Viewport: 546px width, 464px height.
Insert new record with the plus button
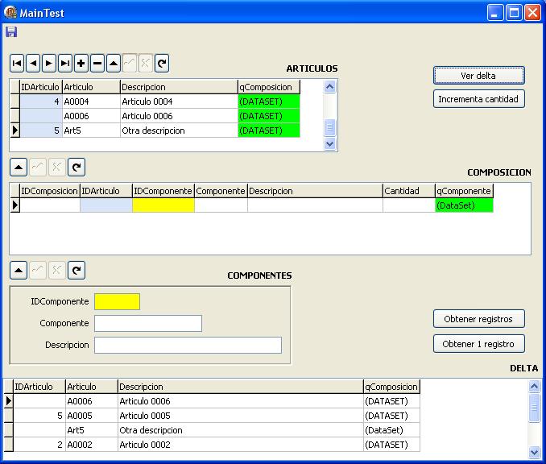[81, 63]
